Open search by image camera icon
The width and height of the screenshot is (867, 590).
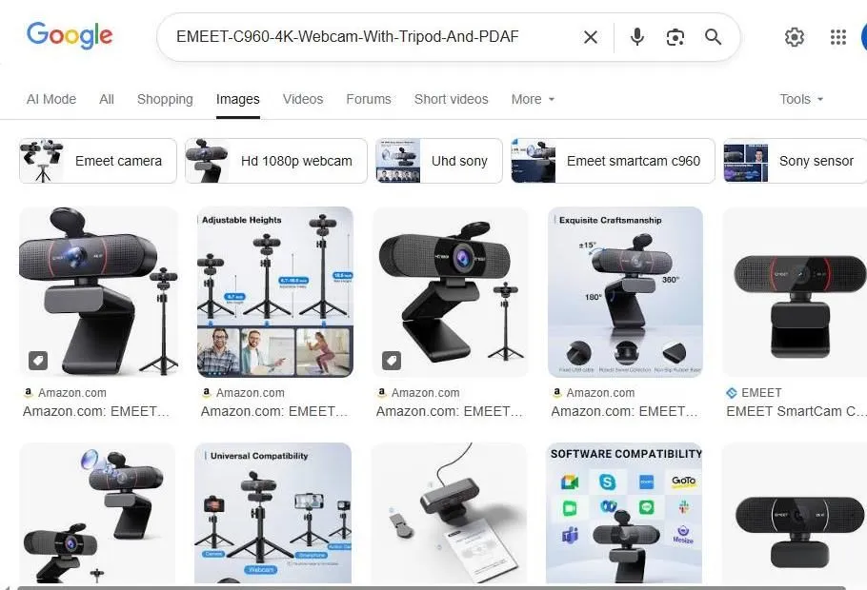[x=675, y=37]
